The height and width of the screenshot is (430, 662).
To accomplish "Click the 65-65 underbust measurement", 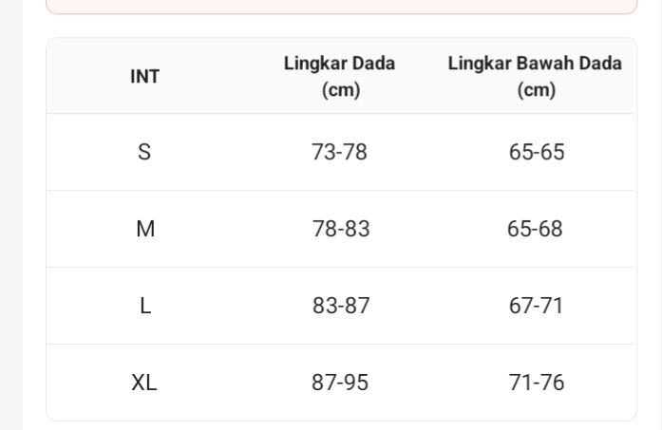I will click(x=537, y=152).
